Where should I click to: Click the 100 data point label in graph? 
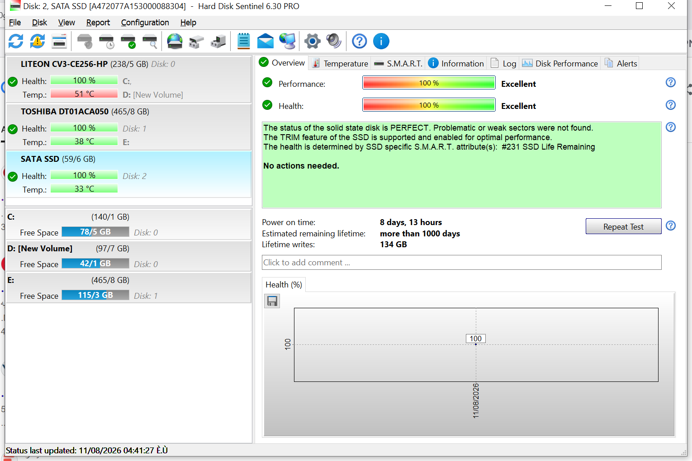476,339
